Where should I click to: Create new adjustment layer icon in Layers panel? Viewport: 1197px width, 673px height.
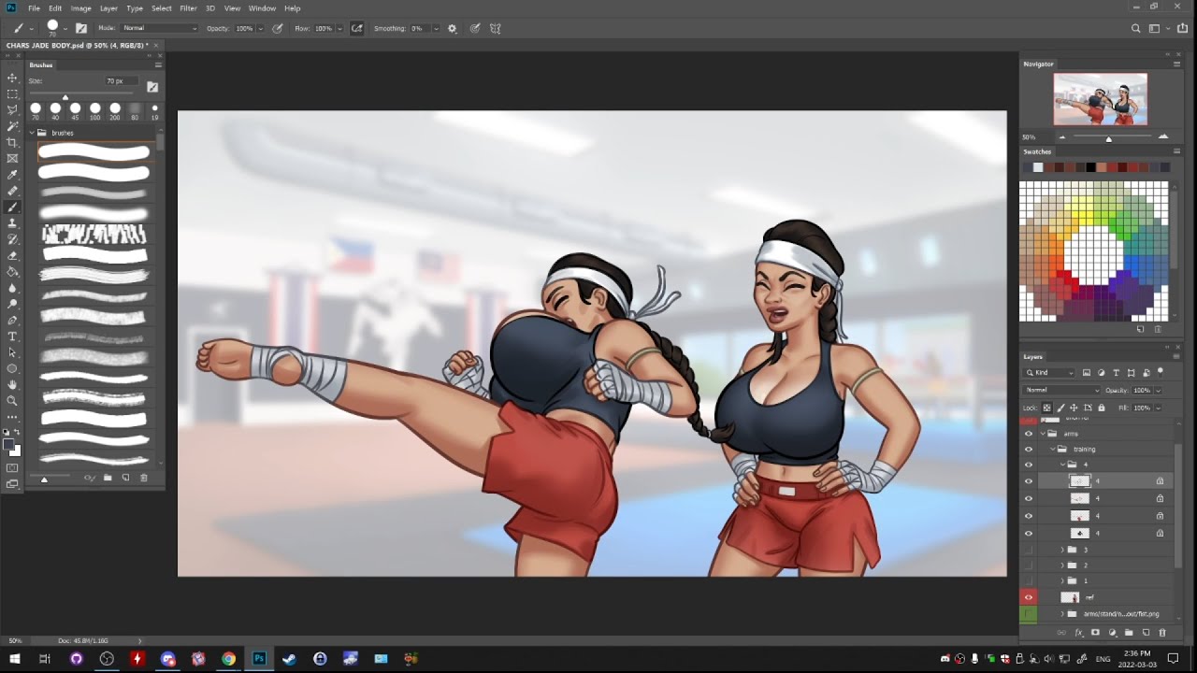pyautogui.click(x=1112, y=633)
